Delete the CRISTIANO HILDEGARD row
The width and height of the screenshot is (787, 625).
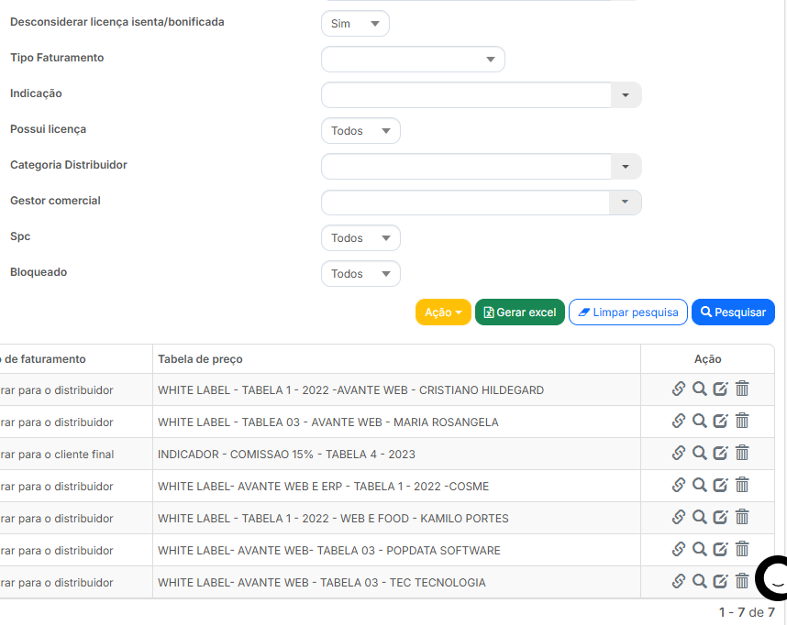(742, 389)
